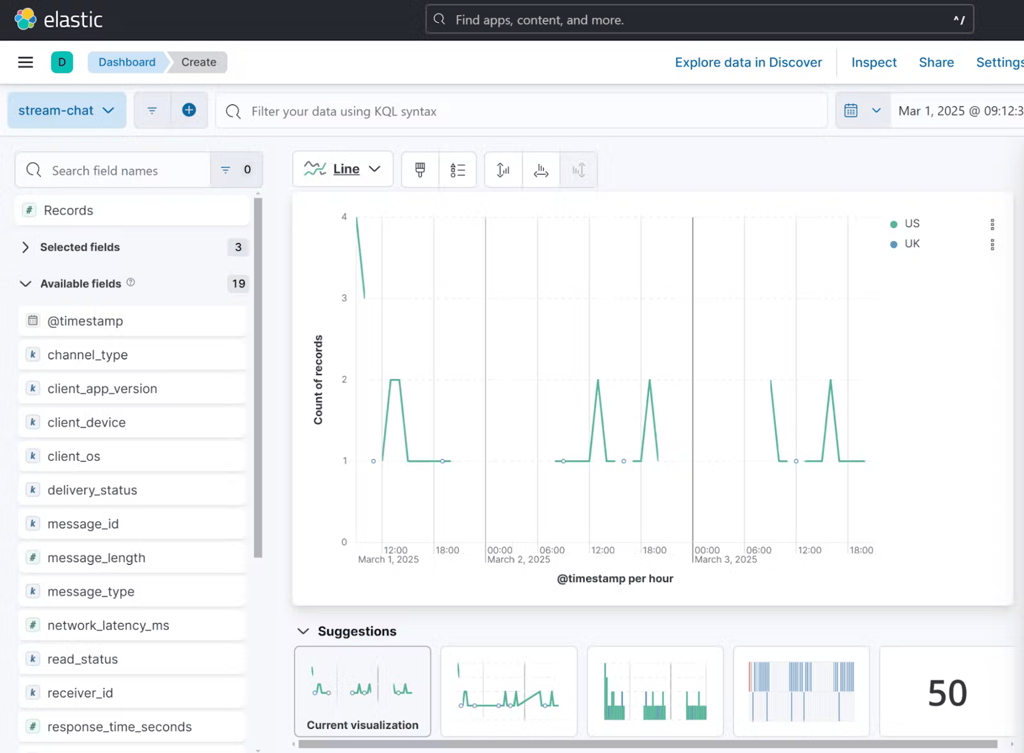The image size is (1024, 753).
Task: Go to Dashboard breadcrumb
Action: (127, 62)
